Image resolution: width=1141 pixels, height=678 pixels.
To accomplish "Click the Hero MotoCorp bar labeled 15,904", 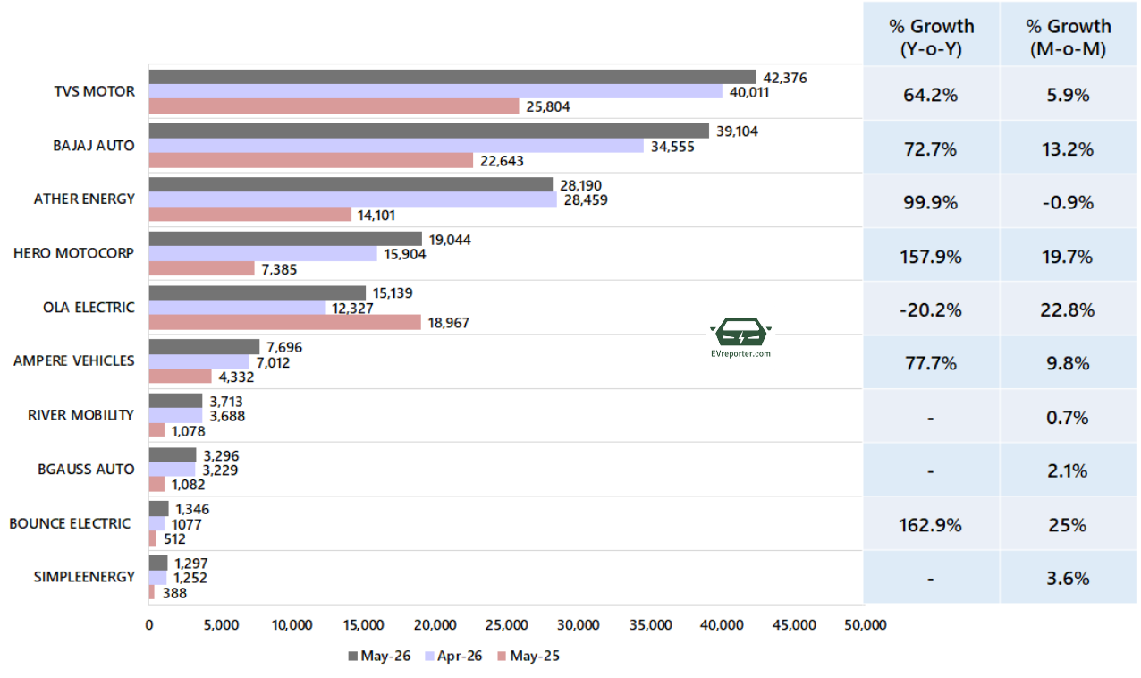I will [263, 253].
